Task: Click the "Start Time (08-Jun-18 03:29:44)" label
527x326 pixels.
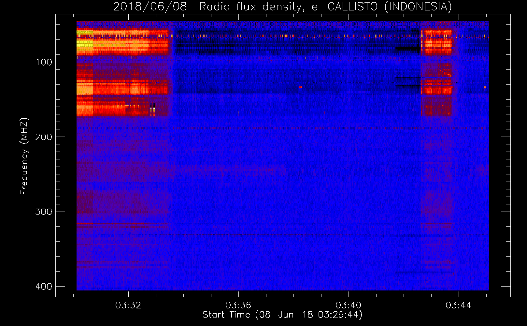Action: (x=282, y=315)
